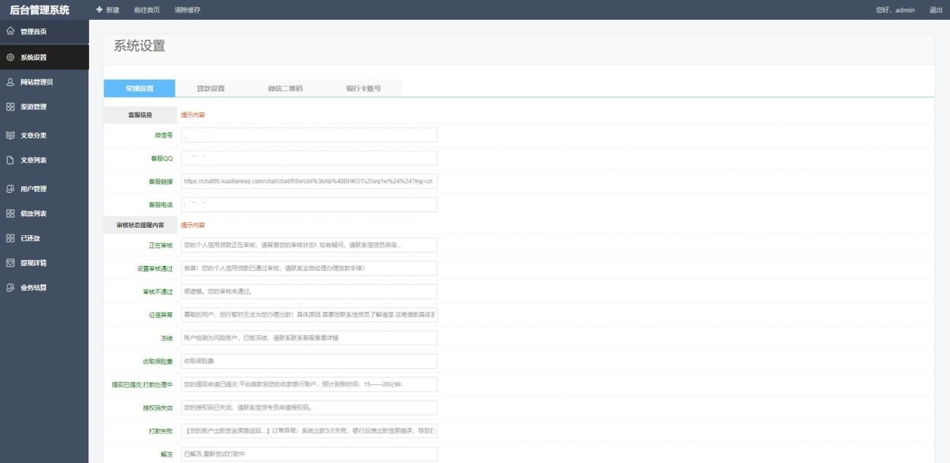The width and height of the screenshot is (950, 463).
Task: Click the person icon beside 网站管理员
Action: pos(10,82)
